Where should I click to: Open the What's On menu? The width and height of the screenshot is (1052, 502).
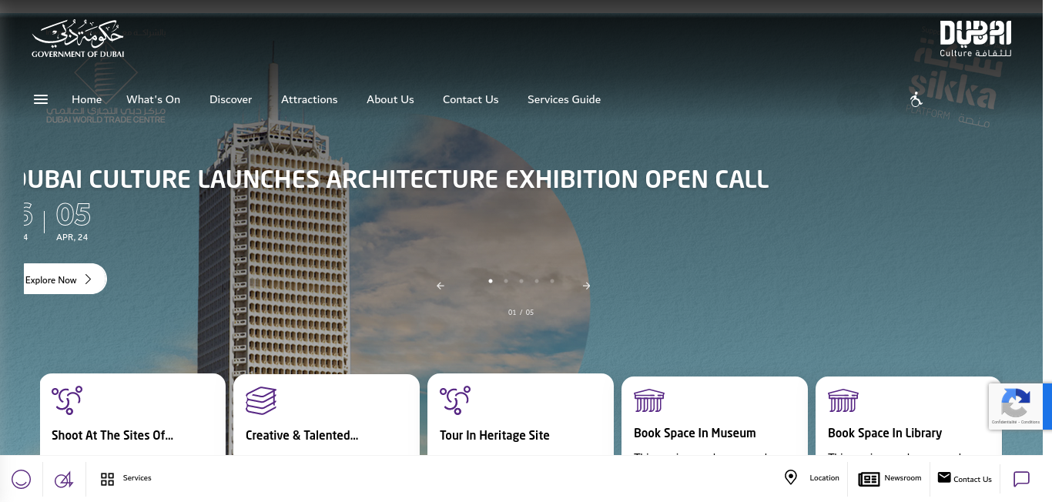click(153, 99)
